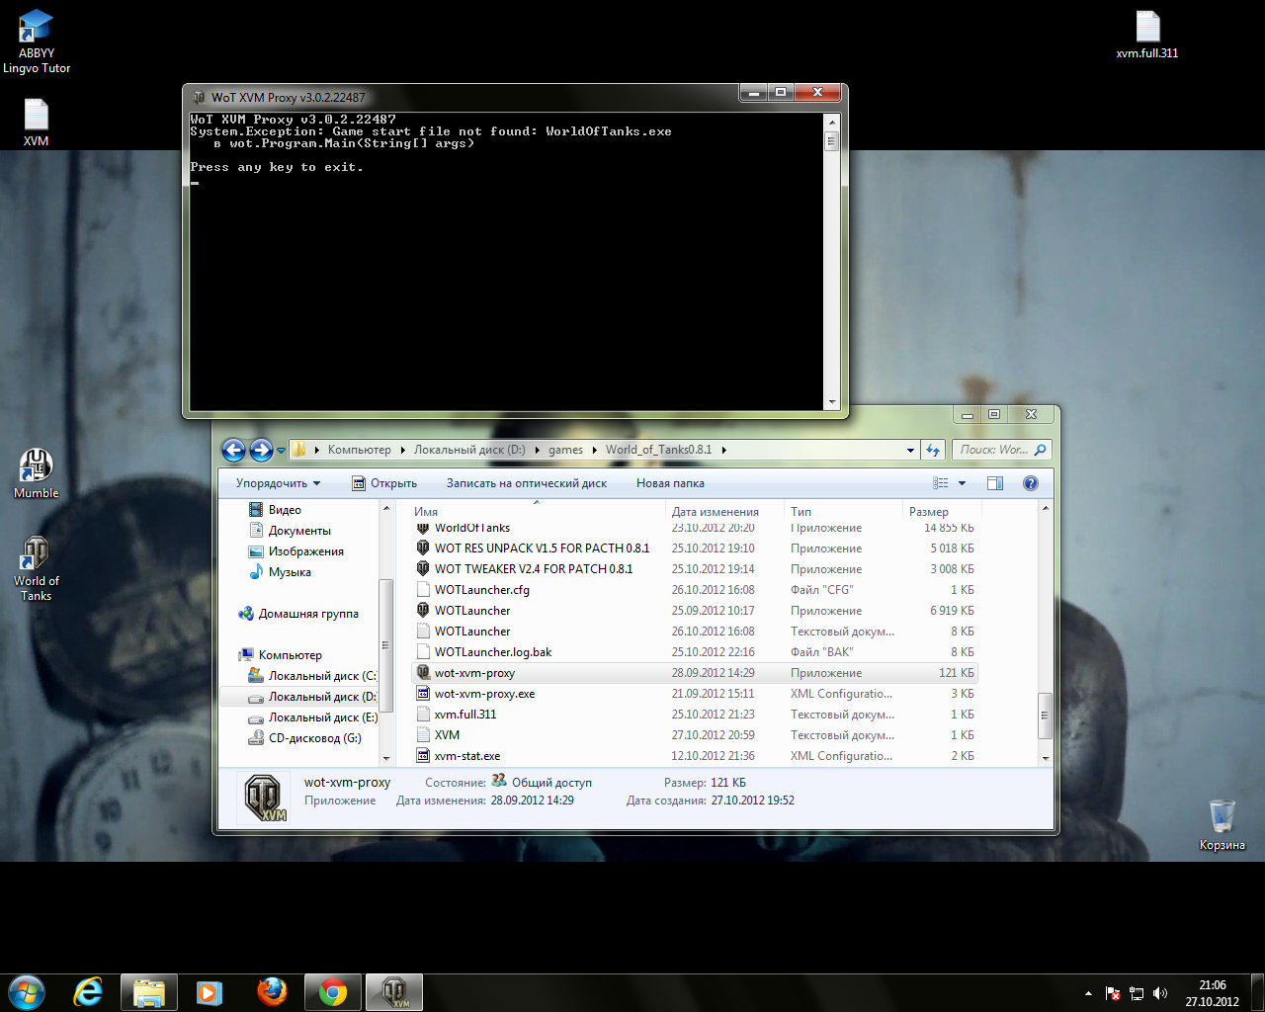This screenshot has height=1012, width=1265.
Task: Select the wot-xvm-proxy.exe config file
Action: (x=695, y=694)
